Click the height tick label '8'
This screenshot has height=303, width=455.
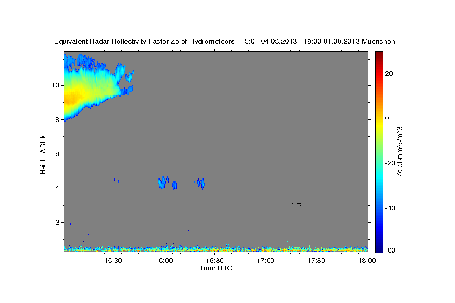point(57,119)
